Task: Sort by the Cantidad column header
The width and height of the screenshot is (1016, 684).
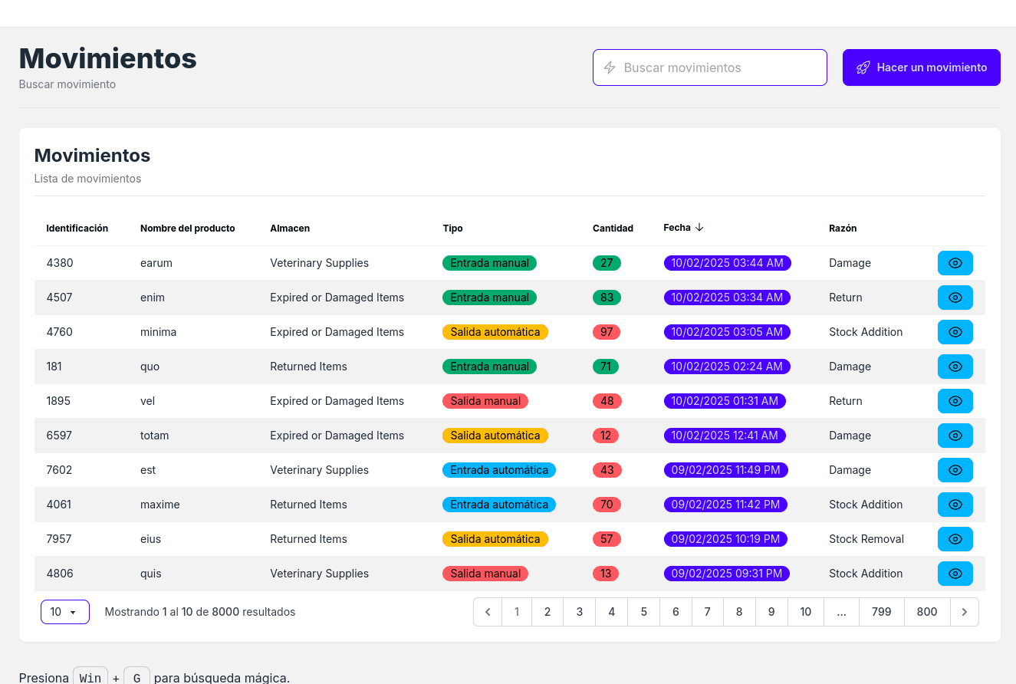Action: pos(613,229)
